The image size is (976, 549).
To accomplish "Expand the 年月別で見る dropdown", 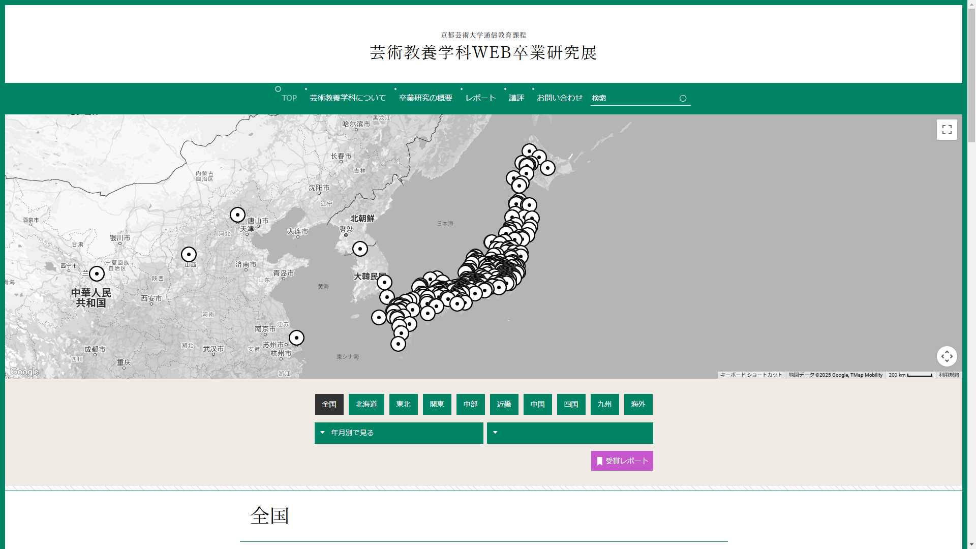I will tap(399, 433).
